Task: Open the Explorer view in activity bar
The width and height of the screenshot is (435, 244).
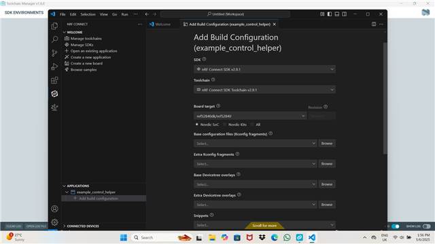Action: click(54, 26)
